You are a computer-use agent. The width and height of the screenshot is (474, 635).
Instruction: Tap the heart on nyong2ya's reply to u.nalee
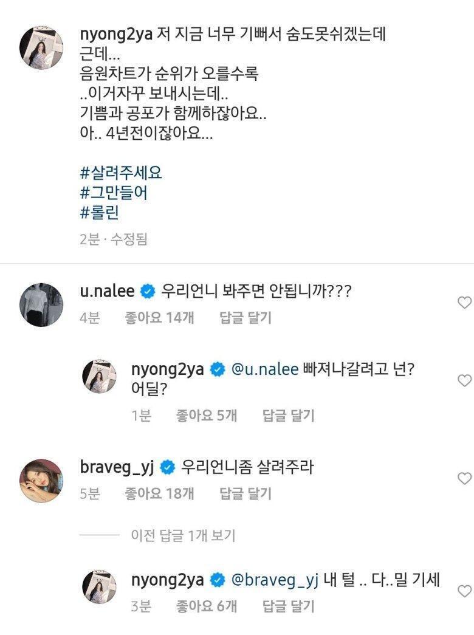[464, 380]
